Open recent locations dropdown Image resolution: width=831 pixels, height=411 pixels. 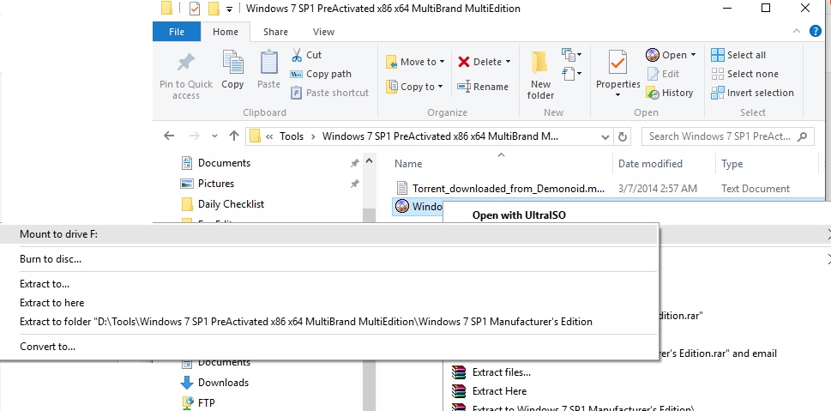pyautogui.click(x=214, y=136)
